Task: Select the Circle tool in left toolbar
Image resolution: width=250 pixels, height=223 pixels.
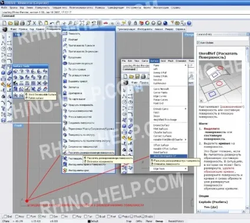Action: pyautogui.click(x=4, y=49)
